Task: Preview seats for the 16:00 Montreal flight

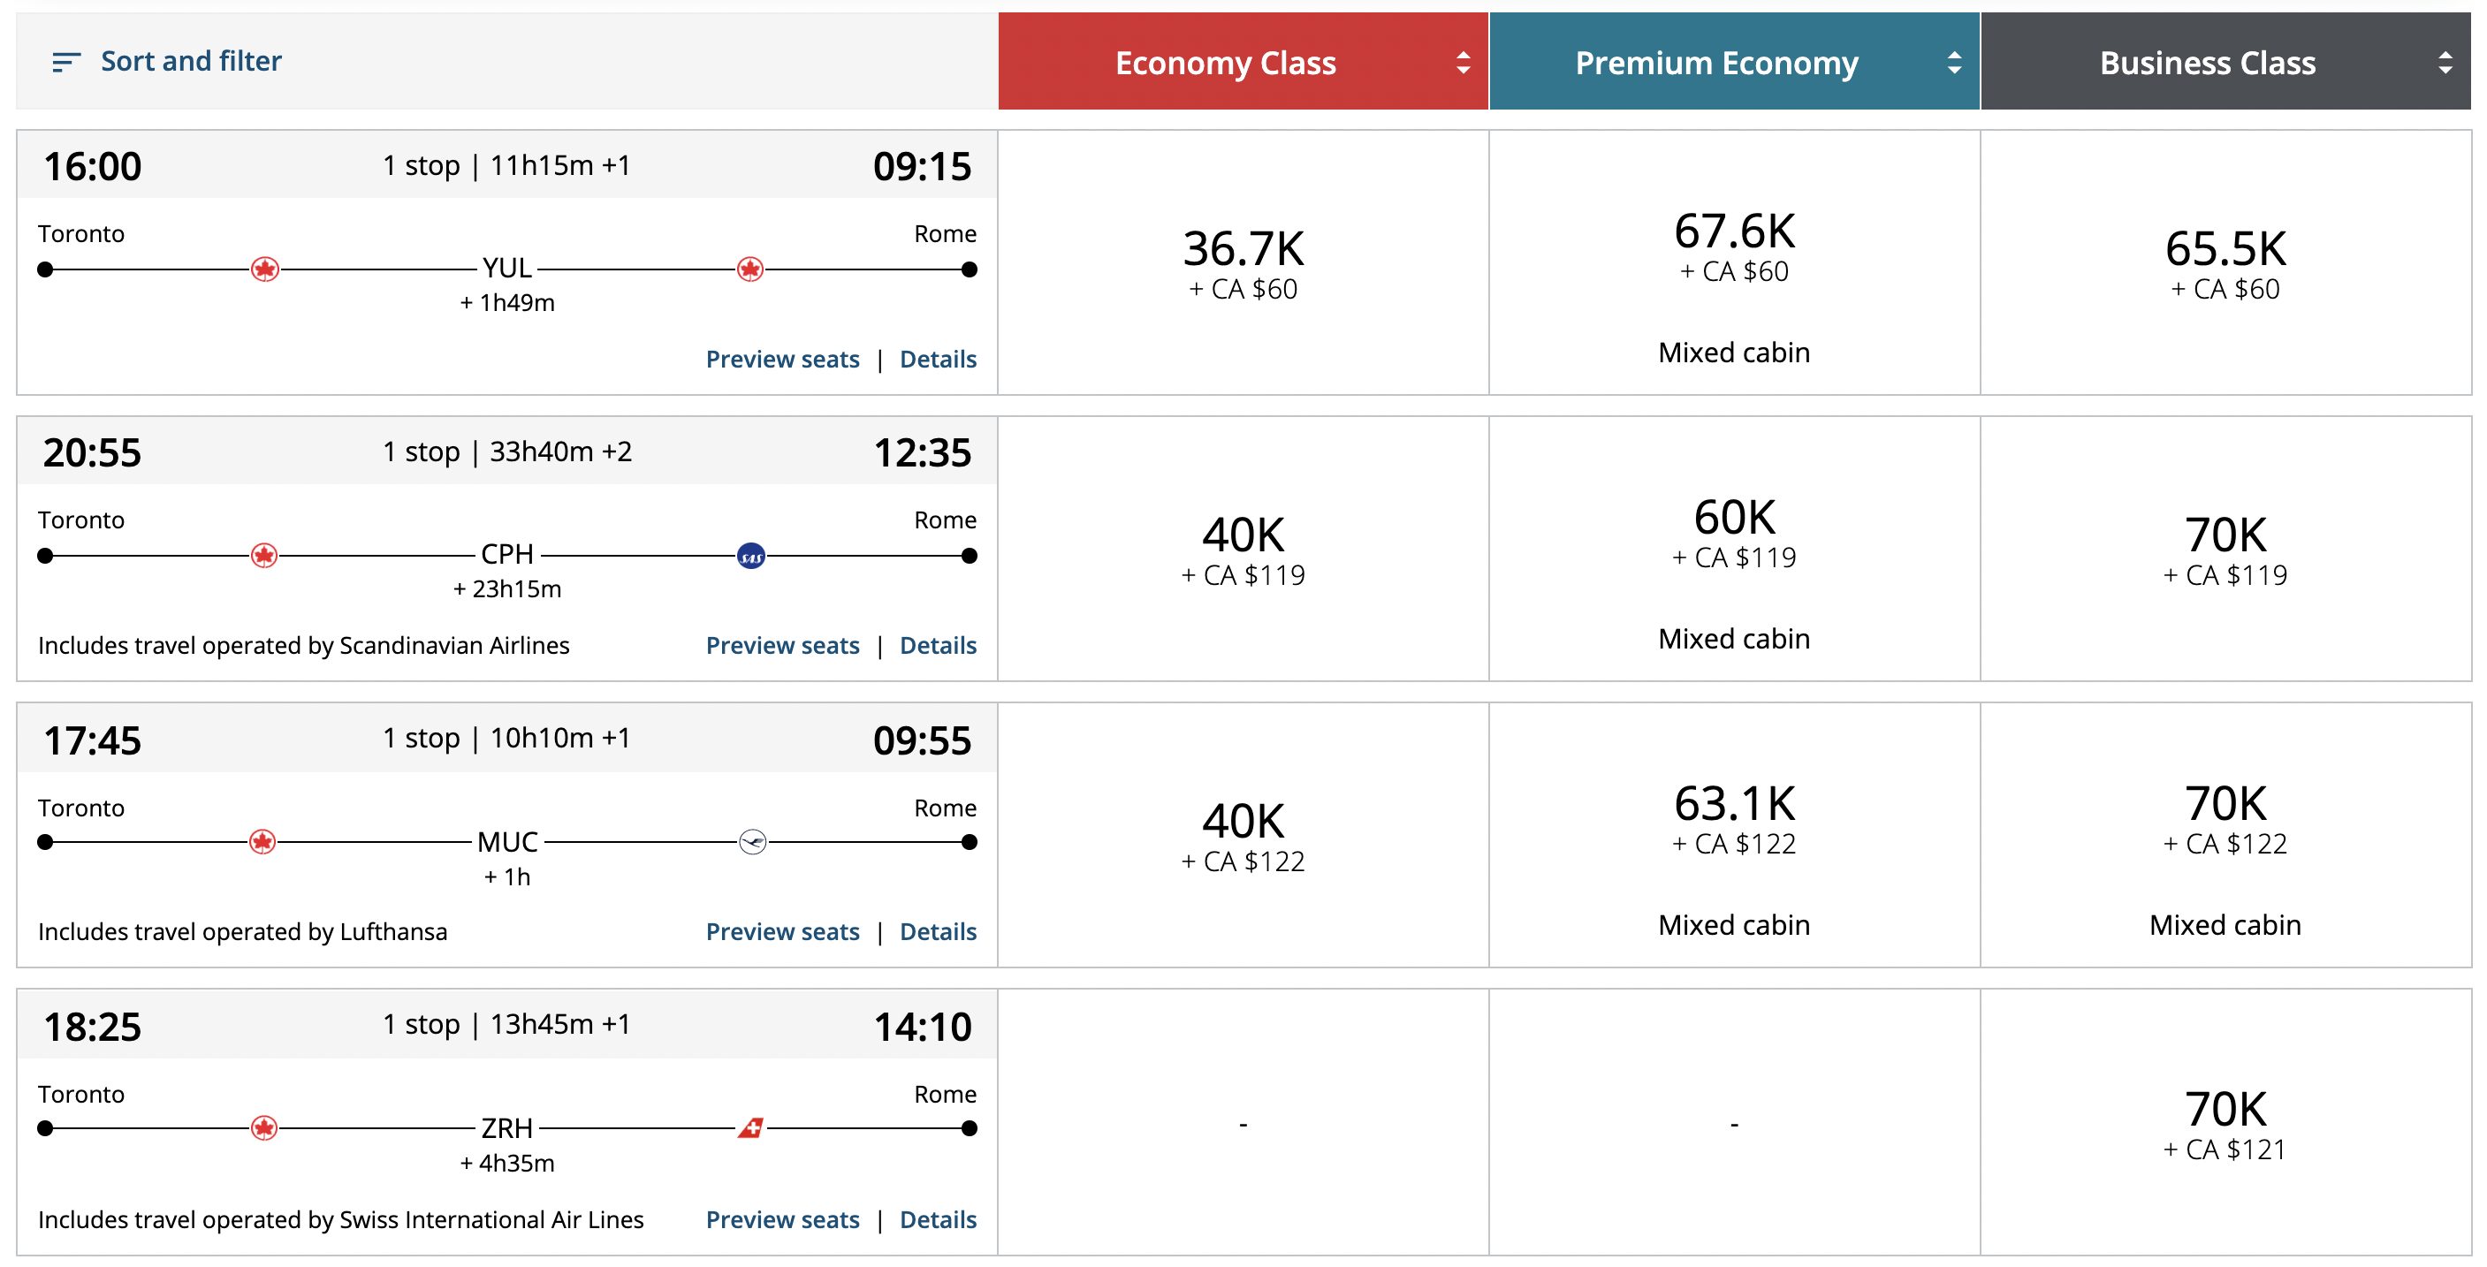Action: [x=782, y=359]
